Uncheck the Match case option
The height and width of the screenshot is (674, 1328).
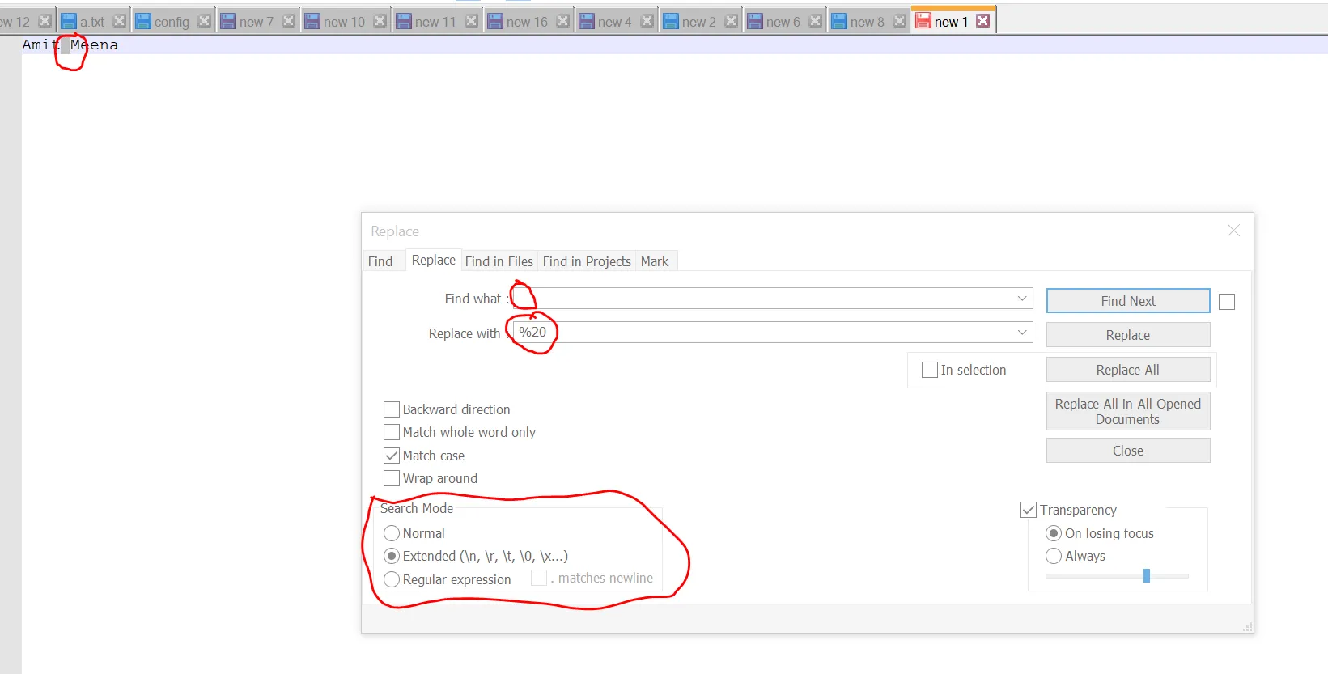coord(392,456)
